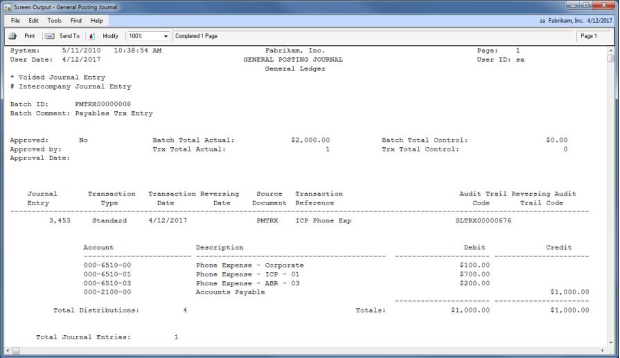Screen dimensions: 620x358
Task: Click the Page 1 indicator box
Action: (588, 36)
